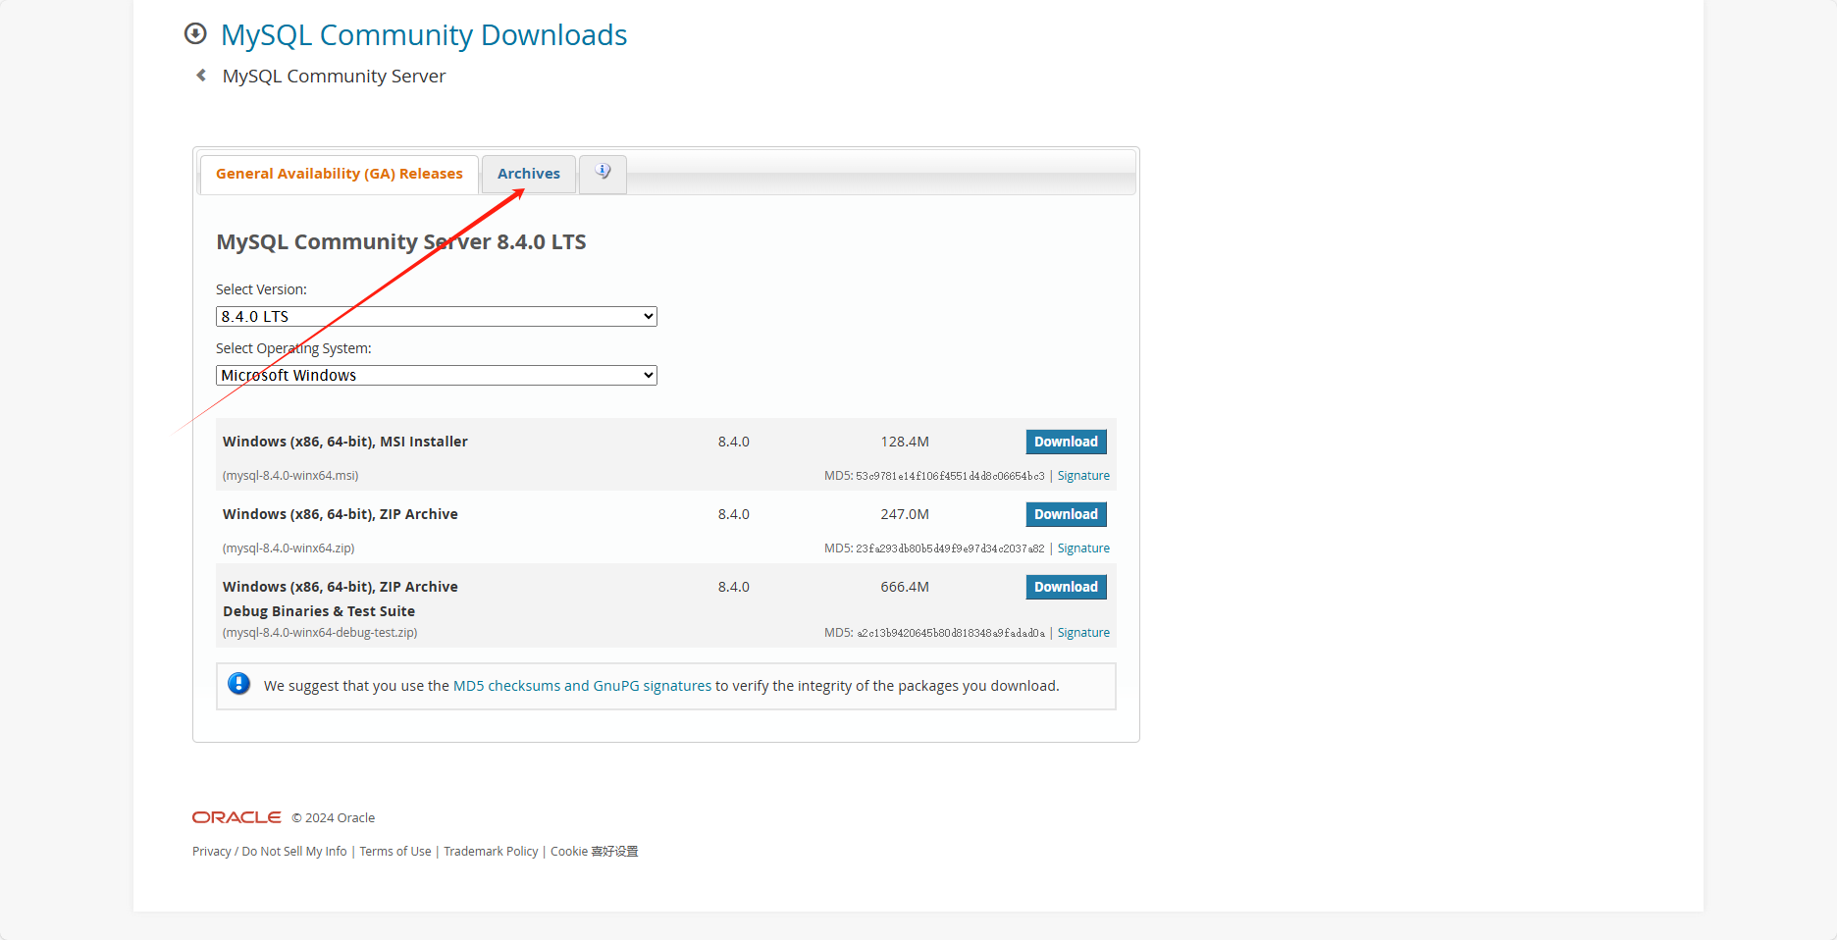Click the MD5 hash of the MSI installer
Viewport: 1837px width, 940px height.
950,476
